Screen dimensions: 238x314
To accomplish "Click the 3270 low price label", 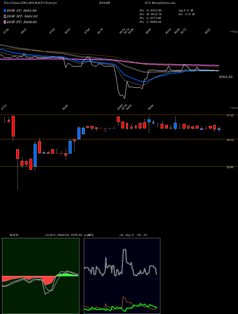I will pos(125,107).
